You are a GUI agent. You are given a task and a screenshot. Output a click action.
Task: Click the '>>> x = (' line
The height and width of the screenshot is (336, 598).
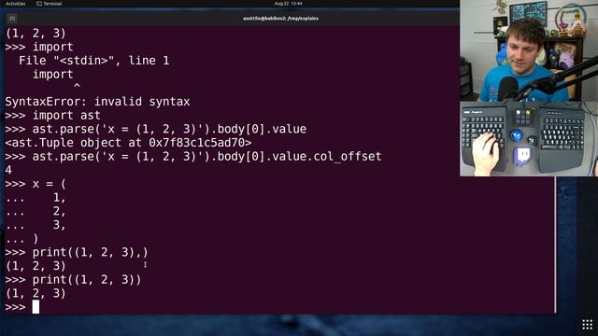point(36,184)
